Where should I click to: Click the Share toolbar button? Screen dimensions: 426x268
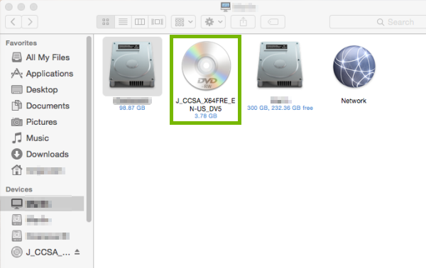pyautogui.click(x=243, y=22)
